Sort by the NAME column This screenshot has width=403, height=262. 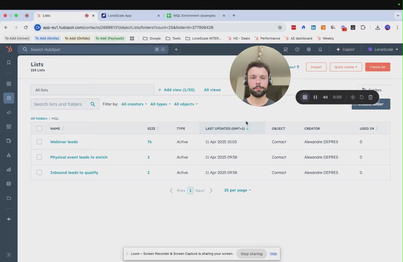click(x=57, y=128)
